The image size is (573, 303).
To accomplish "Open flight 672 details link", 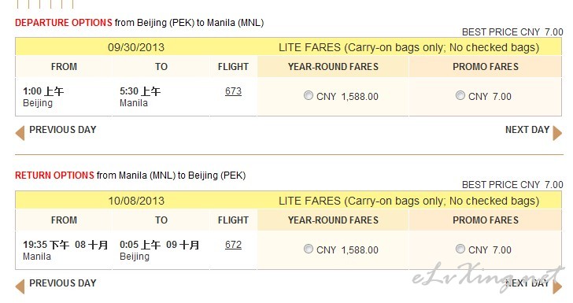I will tap(233, 245).
